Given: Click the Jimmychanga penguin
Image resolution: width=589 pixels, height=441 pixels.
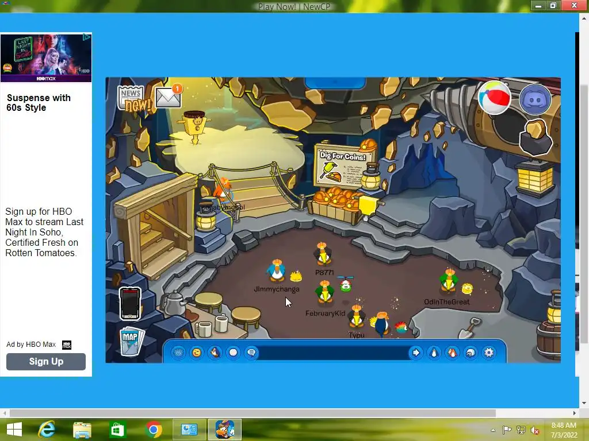Looking at the screenshot, I should [277, 271].
